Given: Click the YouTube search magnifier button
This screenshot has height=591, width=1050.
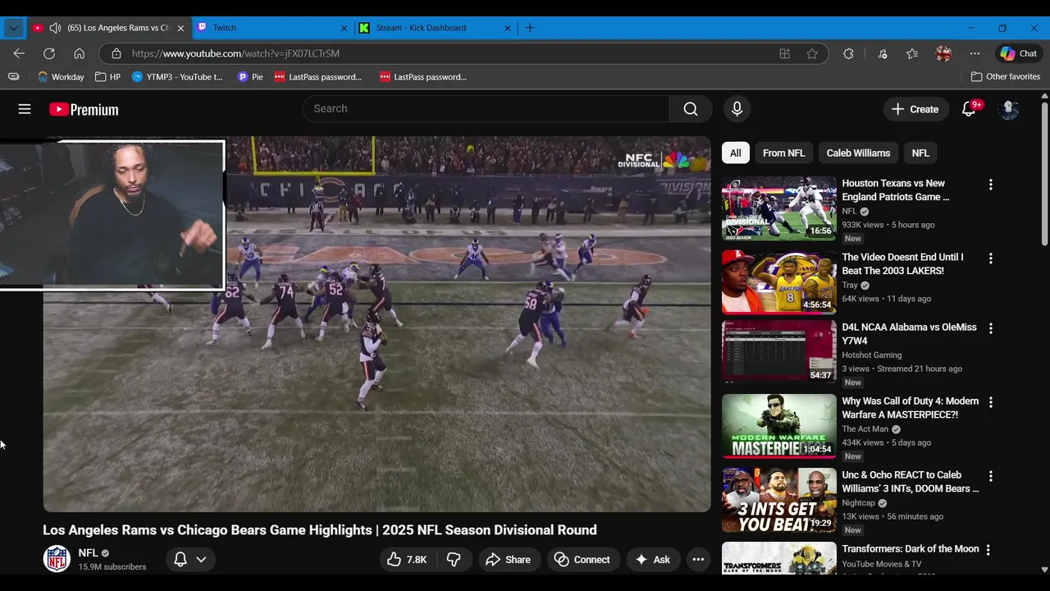Looking at the screenshot, I should [x=691, y=109].
